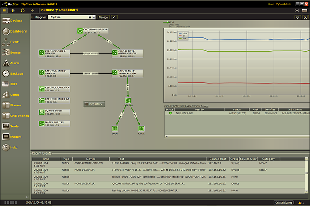Click the Tools sidebar icon
This screenshot has height=206, width=310.
pos(6,126)
